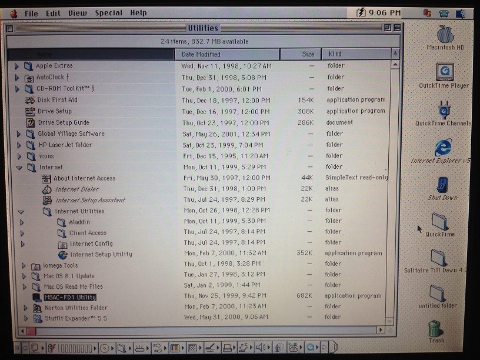The width and height of the screenshot is (480, 360).
Task: Expand the Apple Extras folder triangle
Action: pos(17,66)
